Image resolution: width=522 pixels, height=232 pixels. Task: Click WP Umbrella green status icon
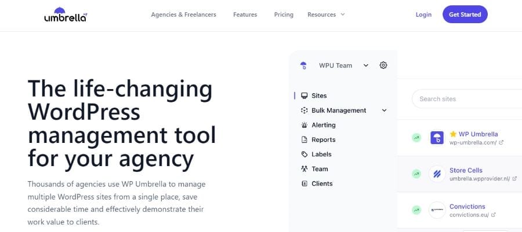(x=416, y=138)
